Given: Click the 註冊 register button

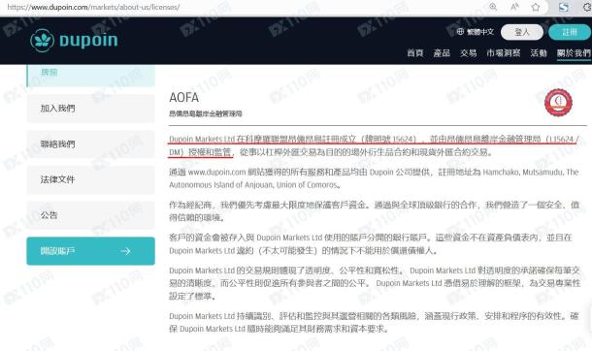Looking at the screenshot, I should point(570,32).
